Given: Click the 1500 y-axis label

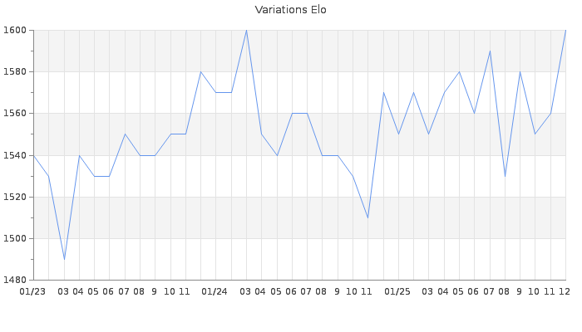Looking at the screenshot, I should (16, 238).
